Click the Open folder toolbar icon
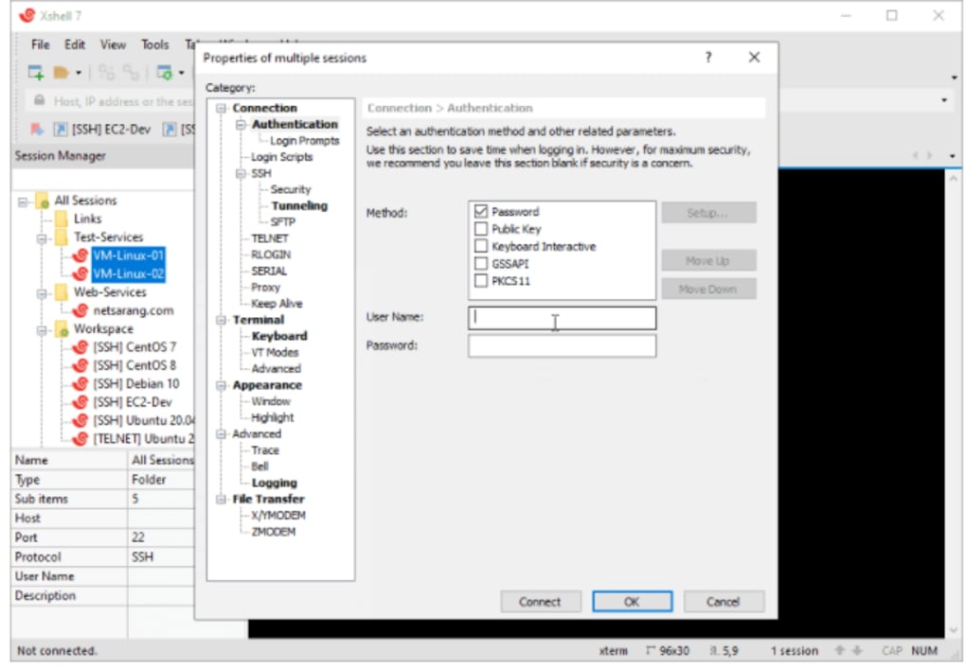This screenshot has width=966, height=669. [x=61, y=73]
